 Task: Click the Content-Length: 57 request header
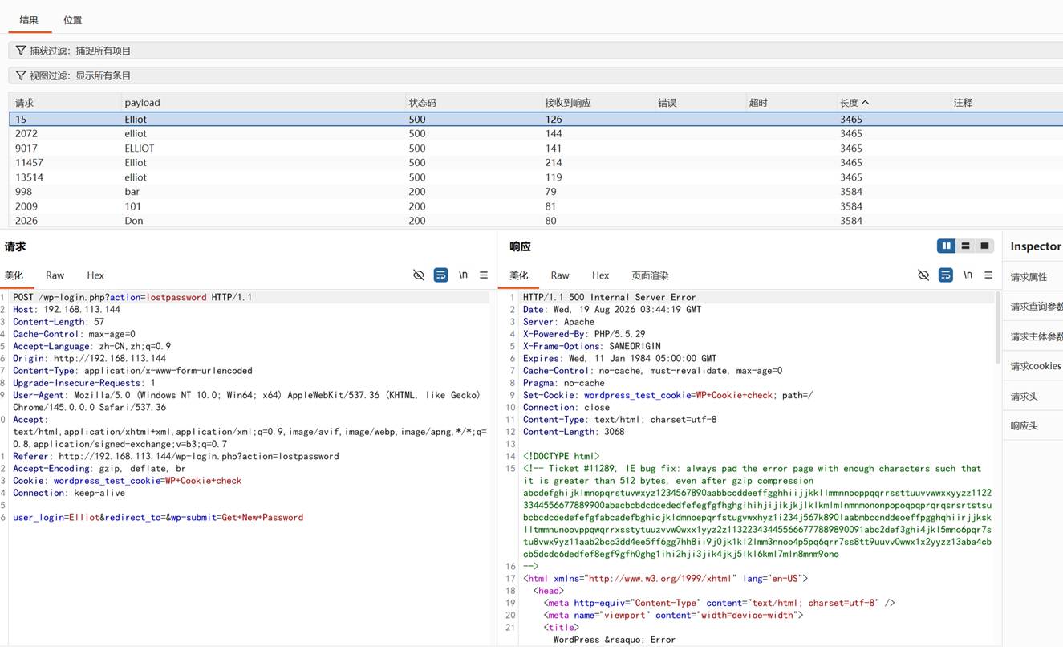click(59, 322)
